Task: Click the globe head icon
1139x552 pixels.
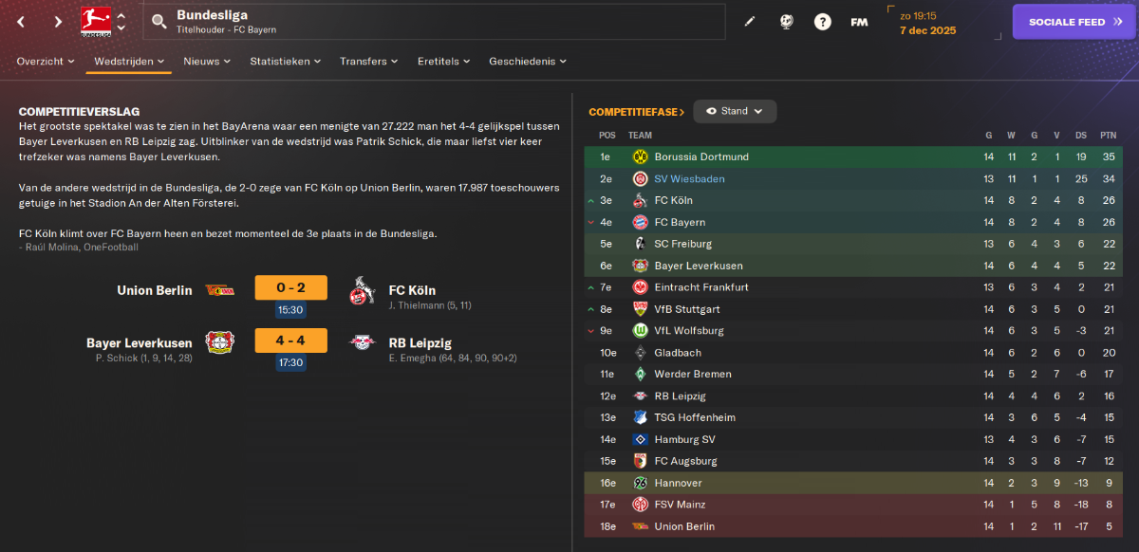Action: point(787,22)
